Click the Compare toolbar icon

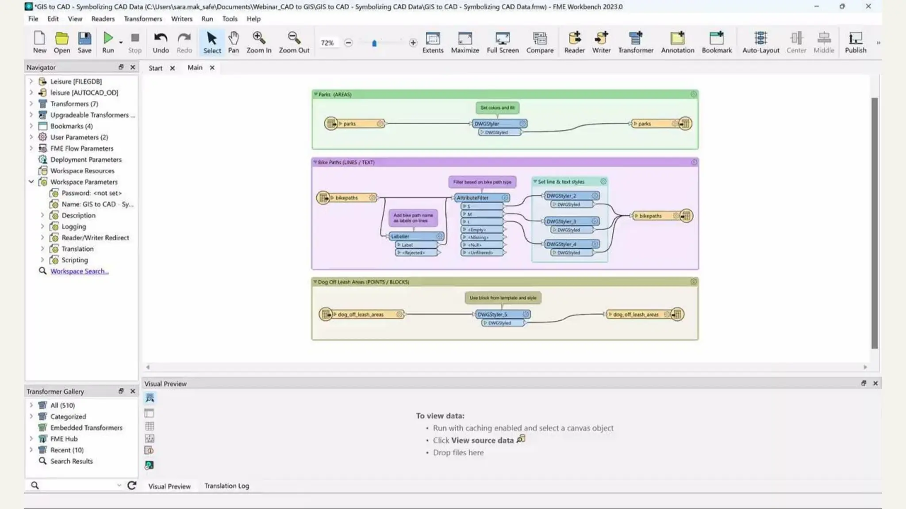[x=540, y=38]
